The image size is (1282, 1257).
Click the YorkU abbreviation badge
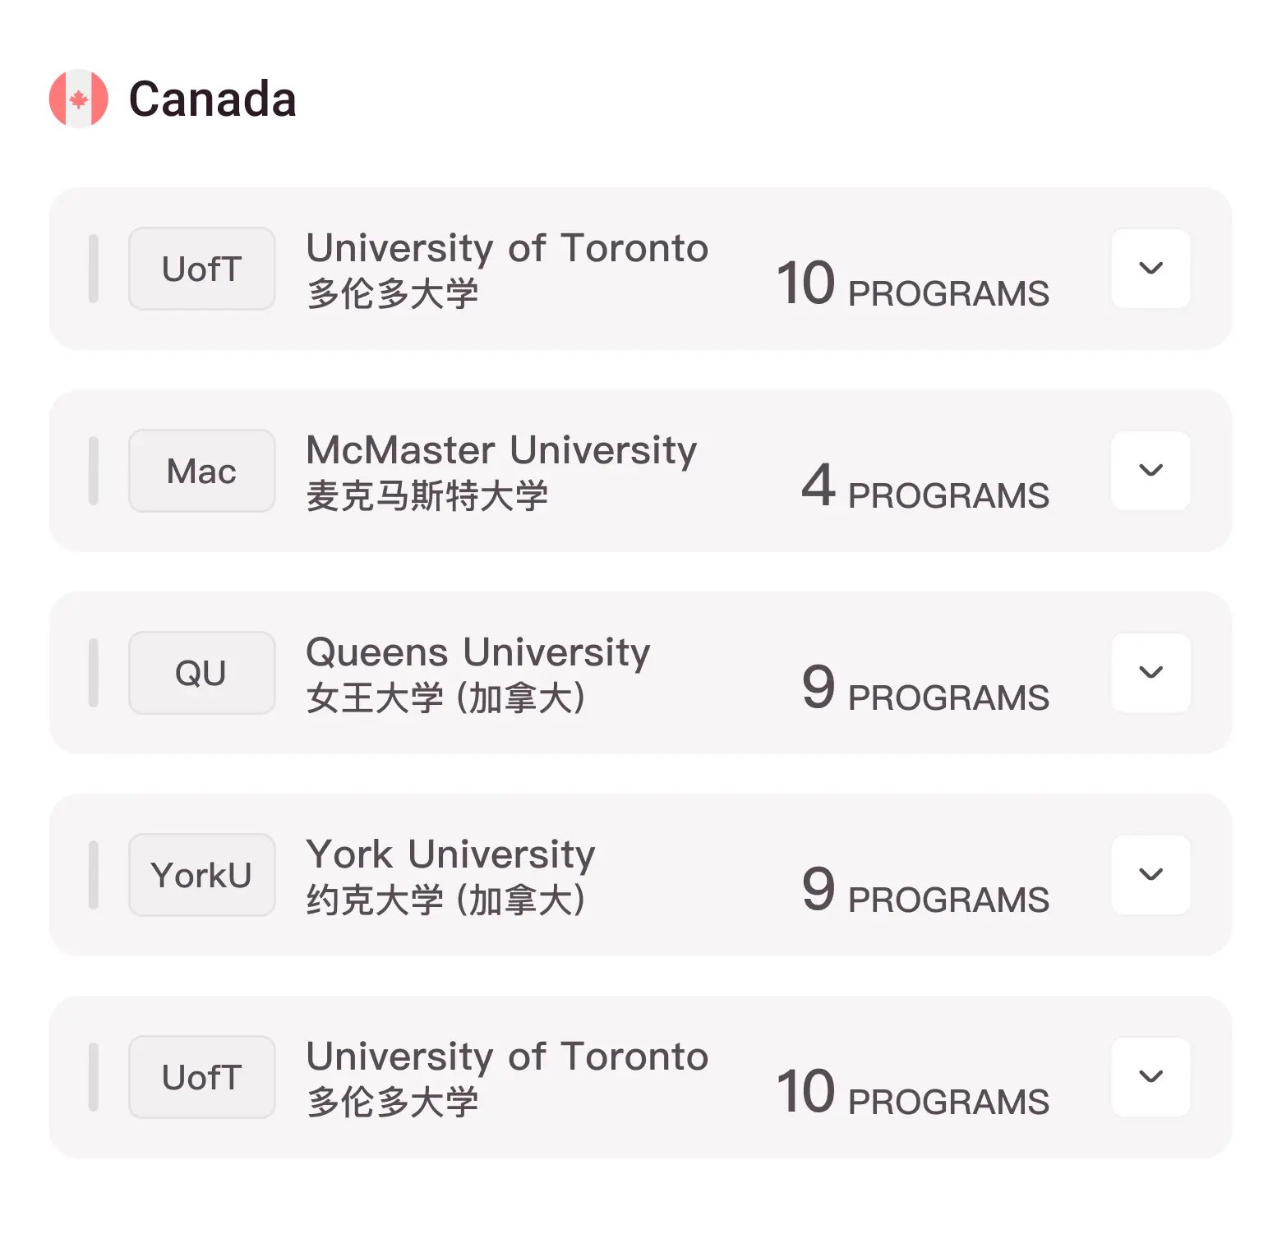(202, 875)
